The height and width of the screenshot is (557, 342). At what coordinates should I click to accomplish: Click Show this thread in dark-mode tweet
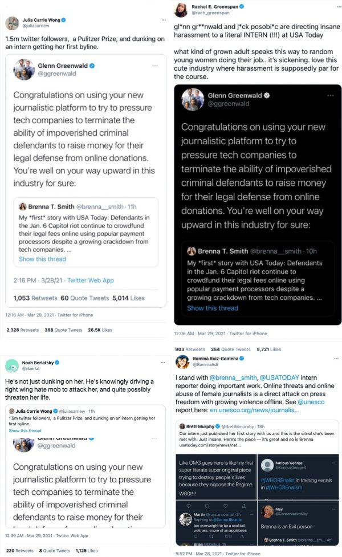pyautogui.click(x=212, y=308)
